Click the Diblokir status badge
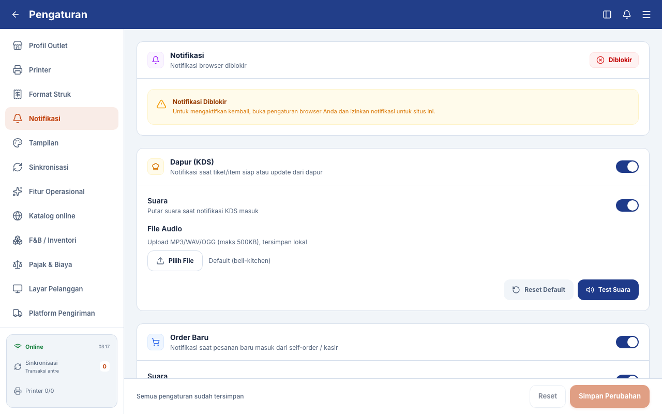The image size is (662, 414). 614,60
